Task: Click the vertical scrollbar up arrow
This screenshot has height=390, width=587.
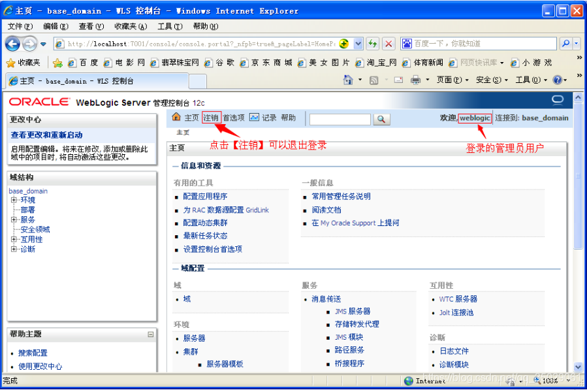Action: tap(579, 97)
